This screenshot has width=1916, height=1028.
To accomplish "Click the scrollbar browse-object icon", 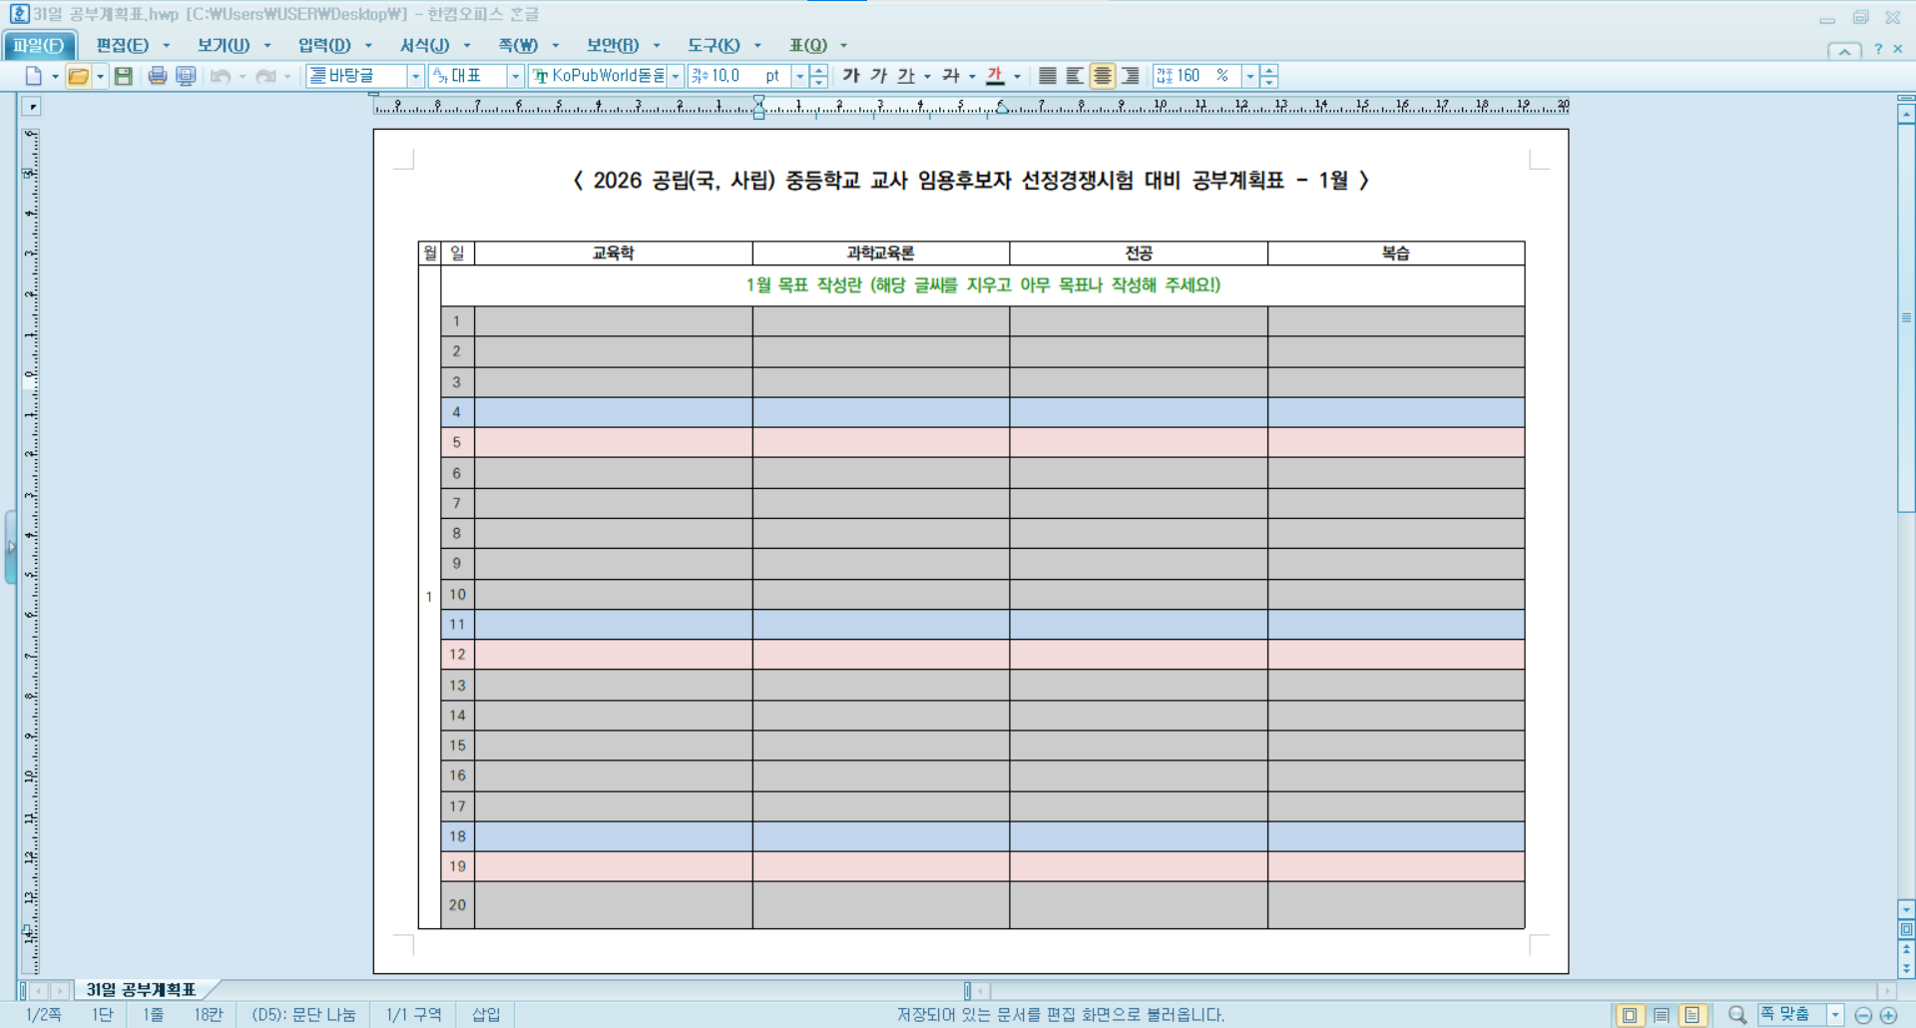I will [x=1906, y=929].
